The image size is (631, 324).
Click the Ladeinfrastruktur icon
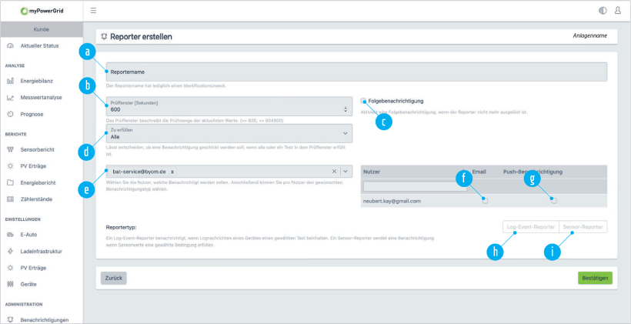pyautogui.click(x=11, y=251)
